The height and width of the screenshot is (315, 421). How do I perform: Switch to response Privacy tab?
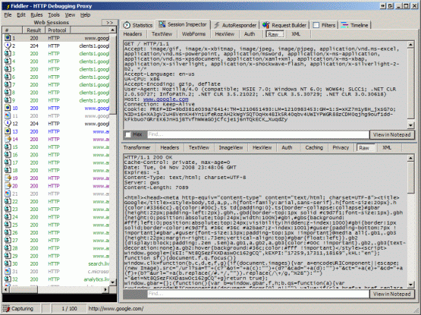[341, 147]
